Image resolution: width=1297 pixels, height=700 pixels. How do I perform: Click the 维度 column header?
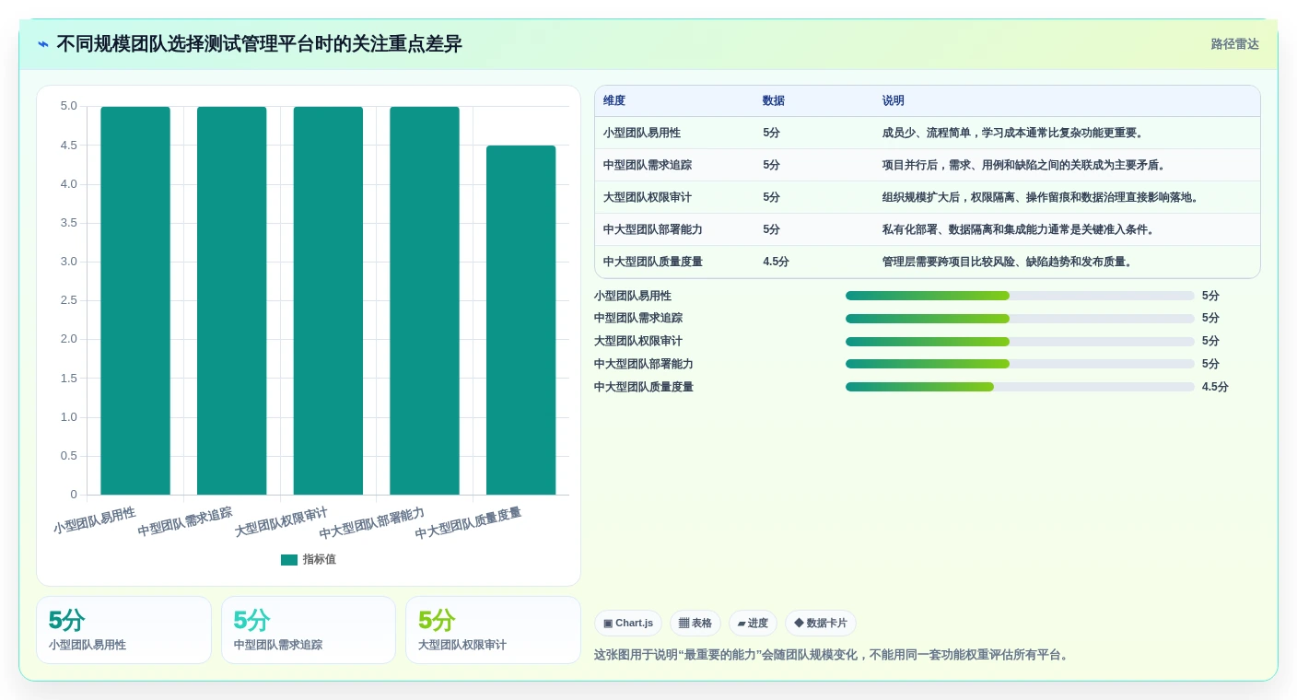pyautogui.click(x=614, y=100)
